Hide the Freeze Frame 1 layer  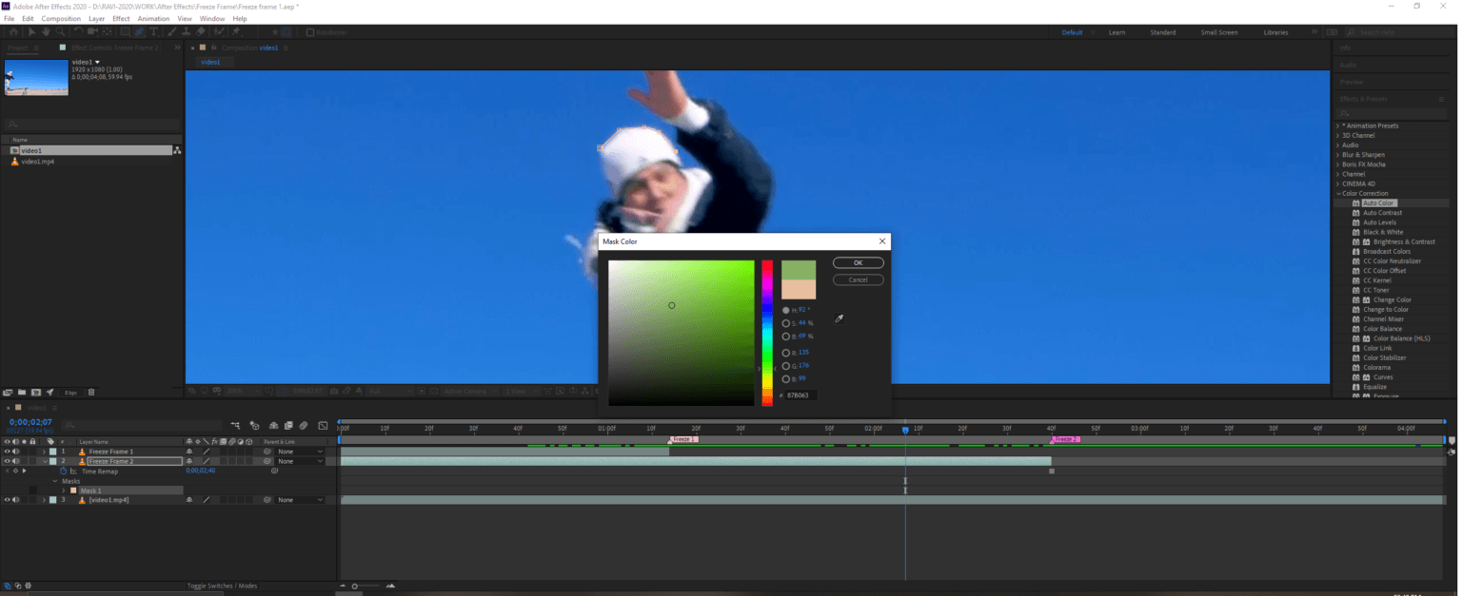tap(8, 452)
